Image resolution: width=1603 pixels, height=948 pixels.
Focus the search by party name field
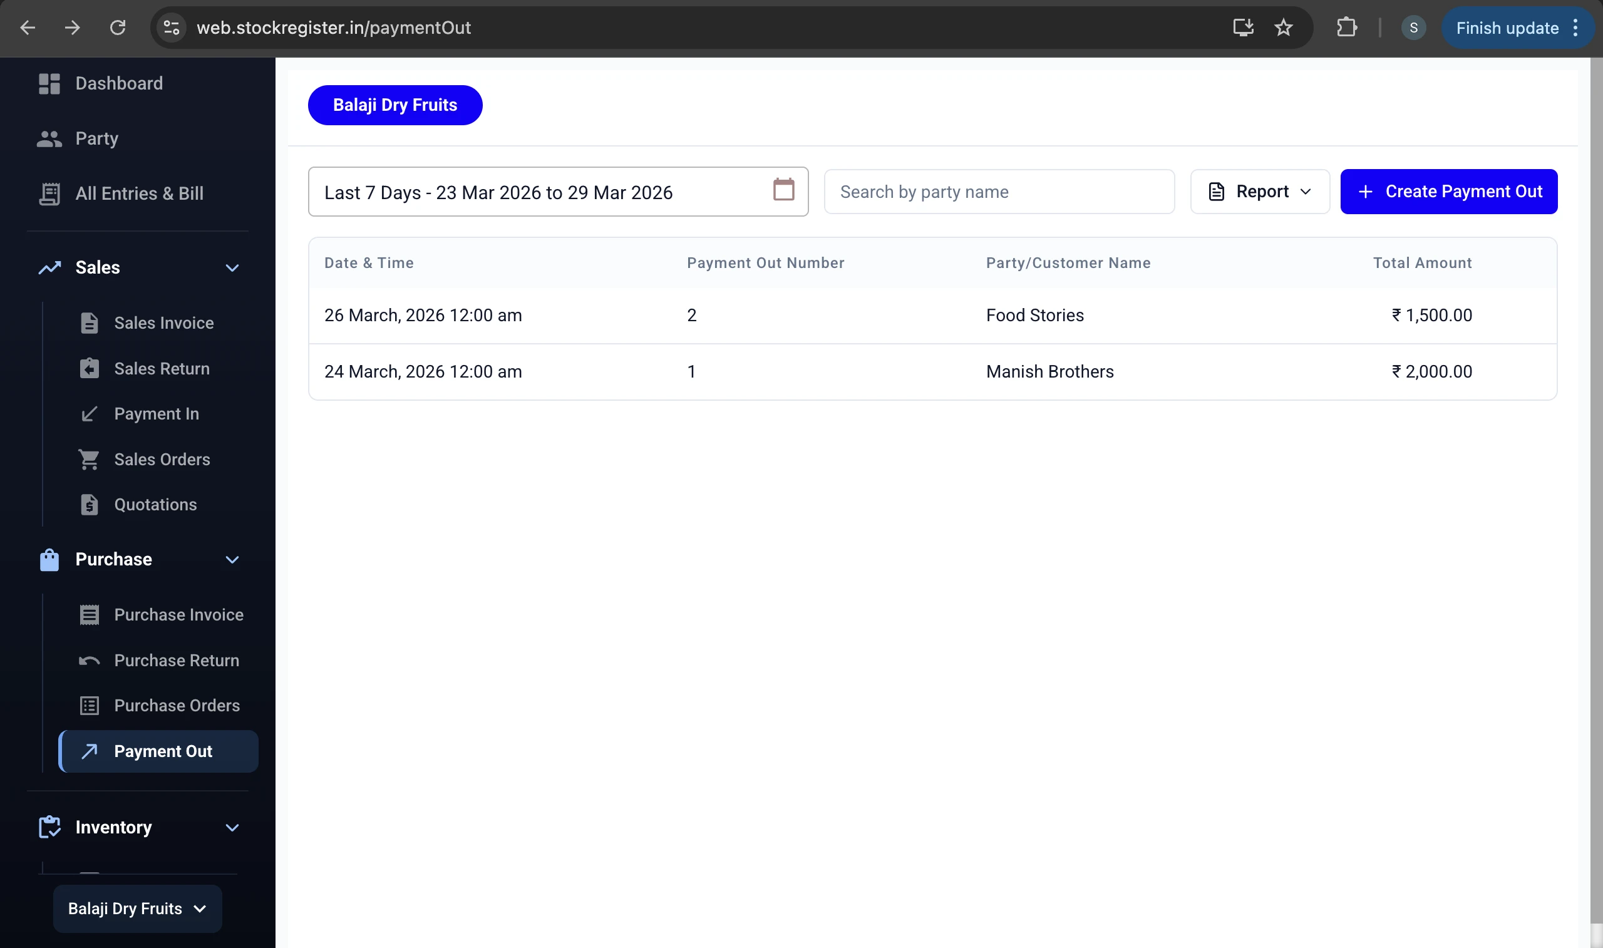coord(999,192)
